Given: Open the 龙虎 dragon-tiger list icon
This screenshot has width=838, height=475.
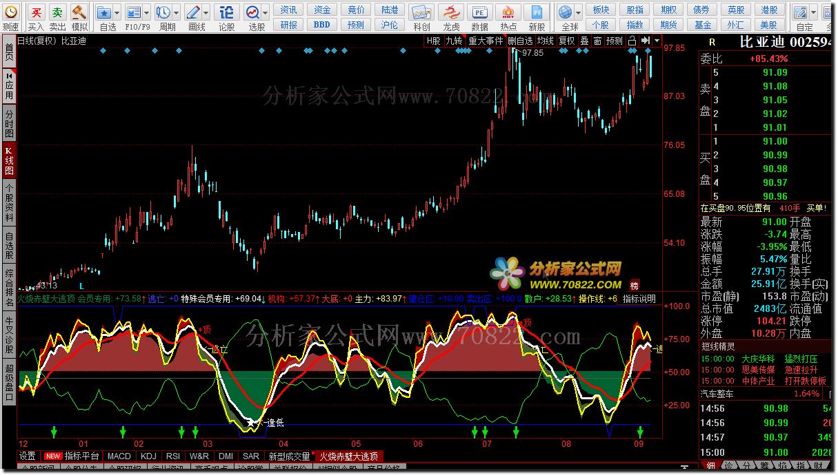Looking at the screenshot, I should point(450,12).
